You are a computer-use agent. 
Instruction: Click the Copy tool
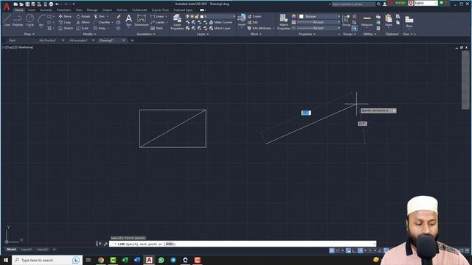[65, 22]
